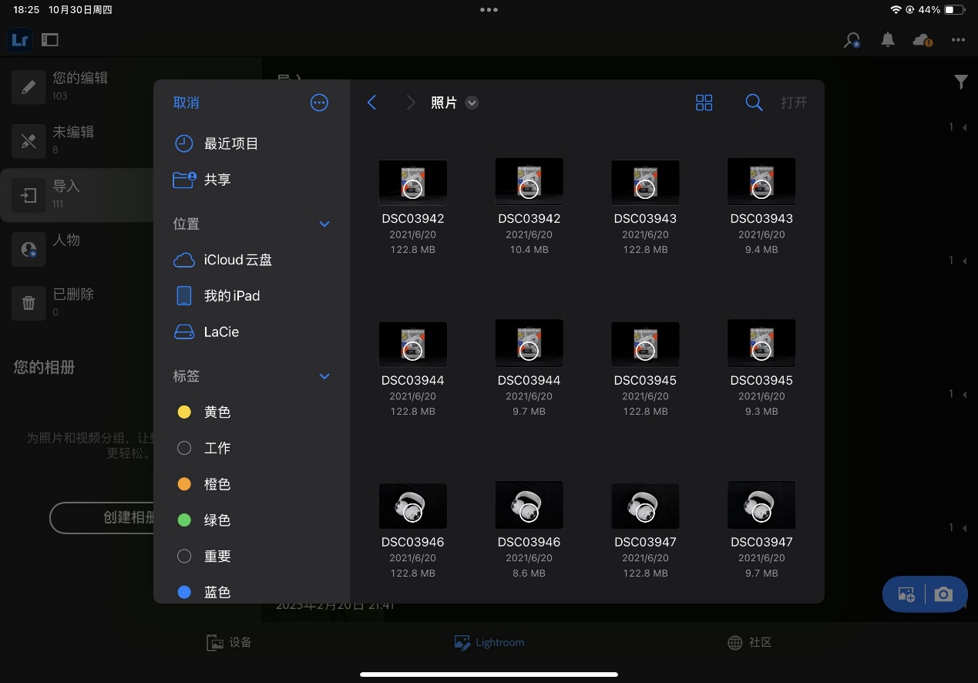Open notifications bell icon
The width and height of the screenshot is (978, 683).
coord(888,40)
